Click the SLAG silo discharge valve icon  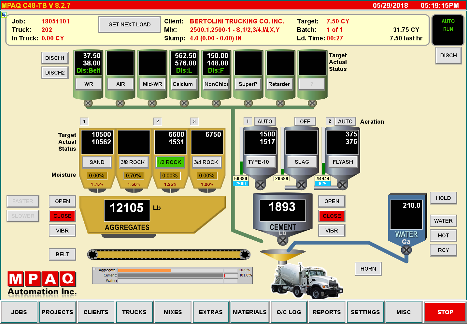(301, 185)
